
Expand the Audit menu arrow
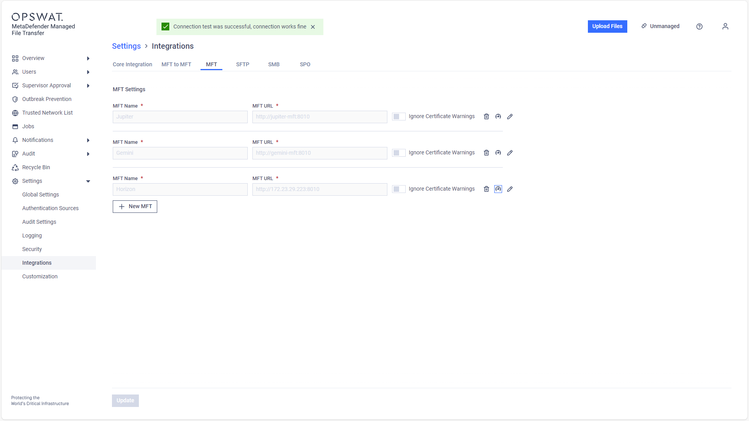(x=88, y=154)
